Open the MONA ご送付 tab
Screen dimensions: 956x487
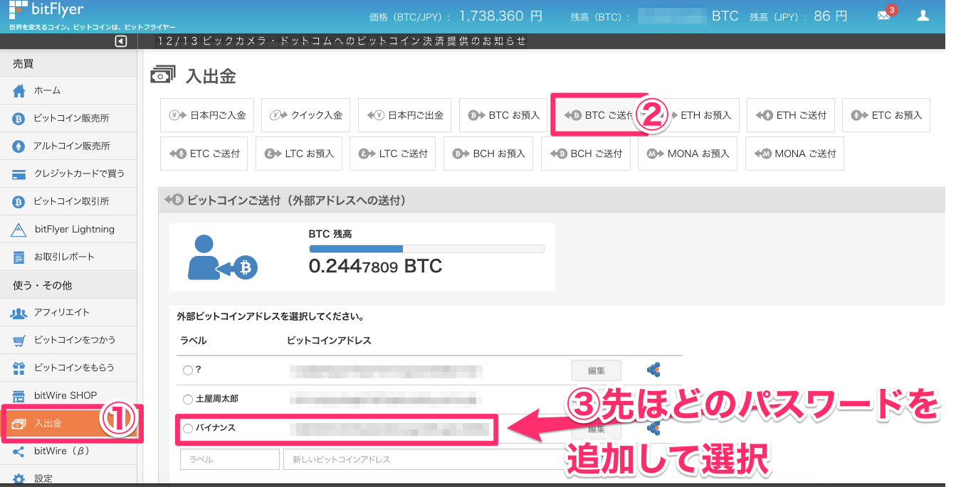pos(794,154)
